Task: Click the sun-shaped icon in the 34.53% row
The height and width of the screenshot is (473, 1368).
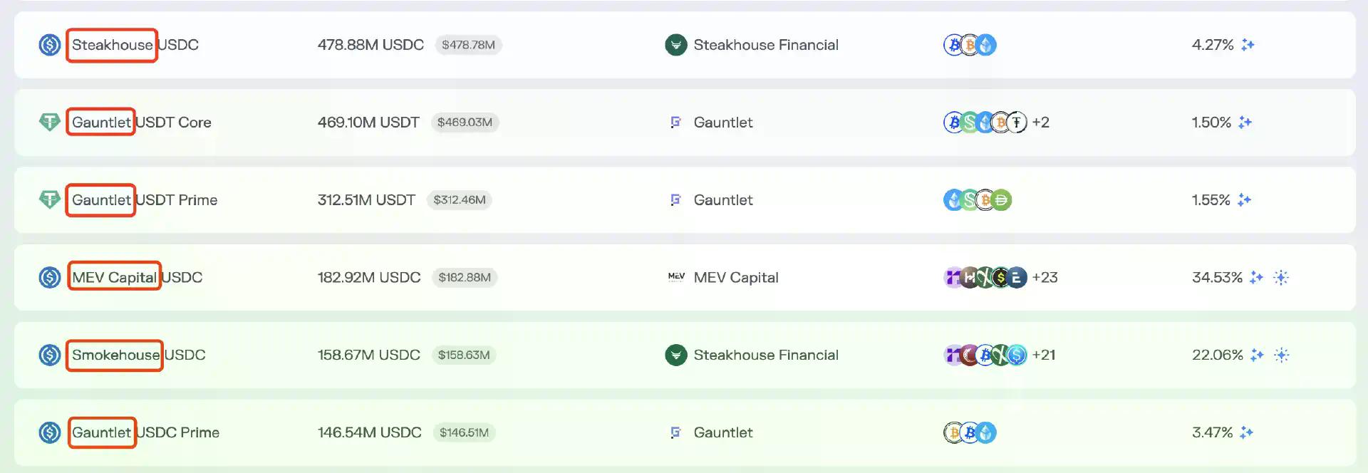Action: click(1281, 277)
